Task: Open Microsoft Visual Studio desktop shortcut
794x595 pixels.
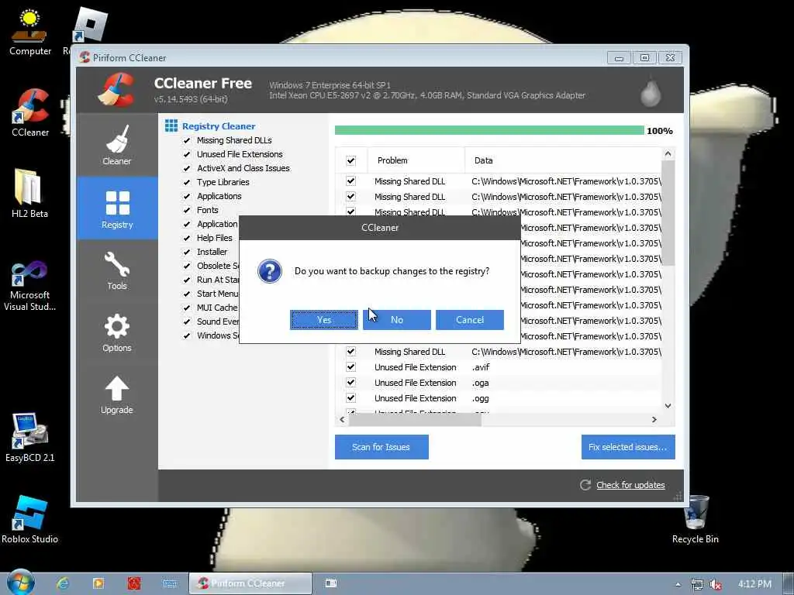Action: (x=29, y=286)
